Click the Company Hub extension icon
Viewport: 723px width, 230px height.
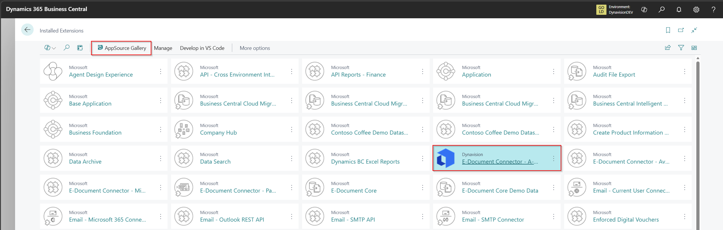tap(184, 129)
